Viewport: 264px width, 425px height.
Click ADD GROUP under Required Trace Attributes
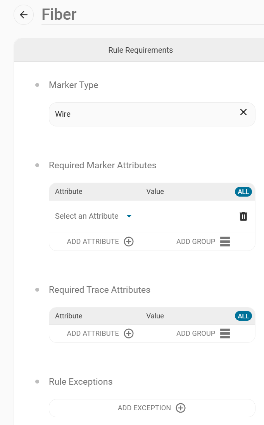point(196,333)
